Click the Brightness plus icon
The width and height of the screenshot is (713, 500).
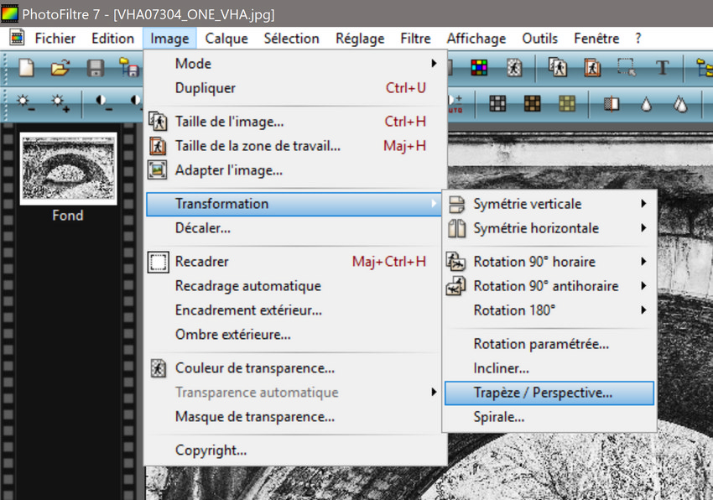point(60,103)
